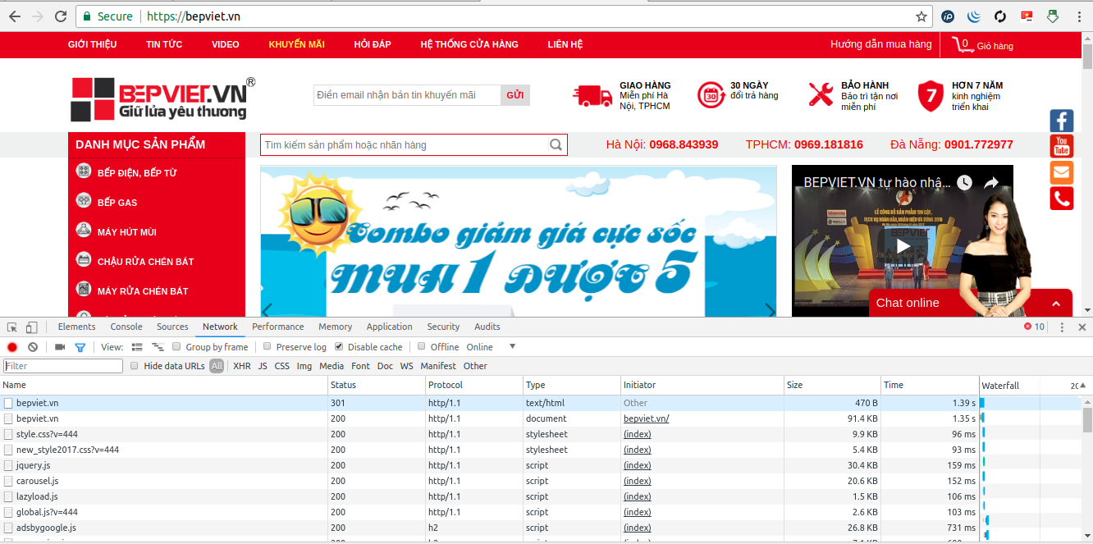Enable Group by frame checkbox
The height and width of the screenshot is (544, 1093).
click(176, 346)
